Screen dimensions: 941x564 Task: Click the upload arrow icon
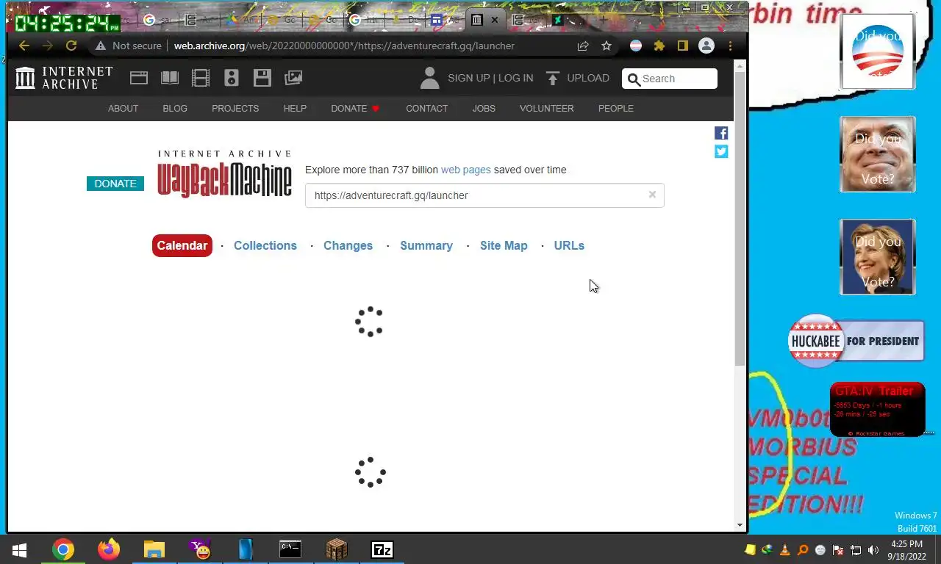pyautogui.click(x=553, y=78)
